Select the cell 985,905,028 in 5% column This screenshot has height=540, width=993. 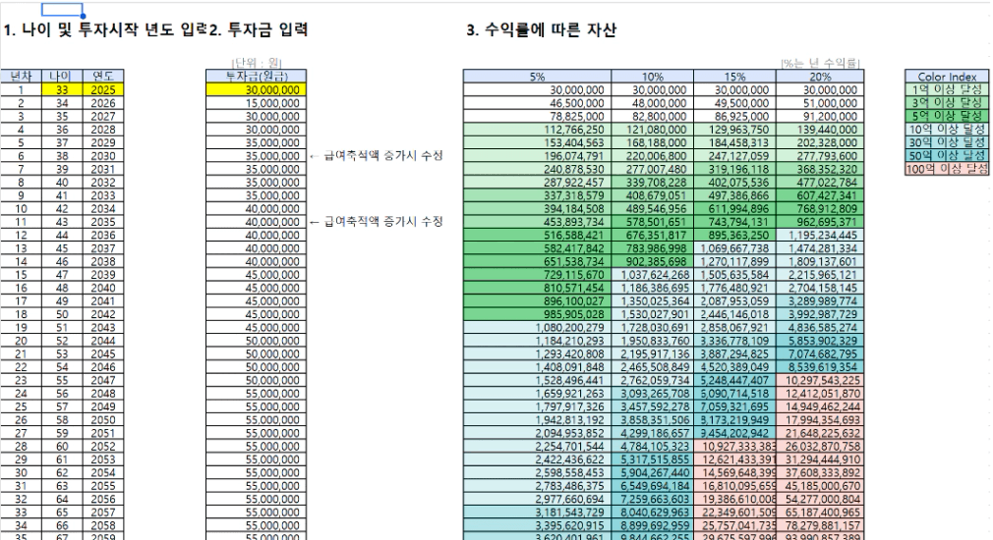[537, 315]
